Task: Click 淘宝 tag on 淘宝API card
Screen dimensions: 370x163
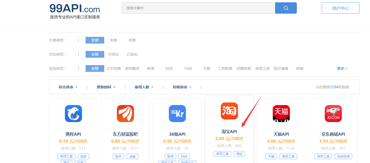Action: tap(239, 154)
